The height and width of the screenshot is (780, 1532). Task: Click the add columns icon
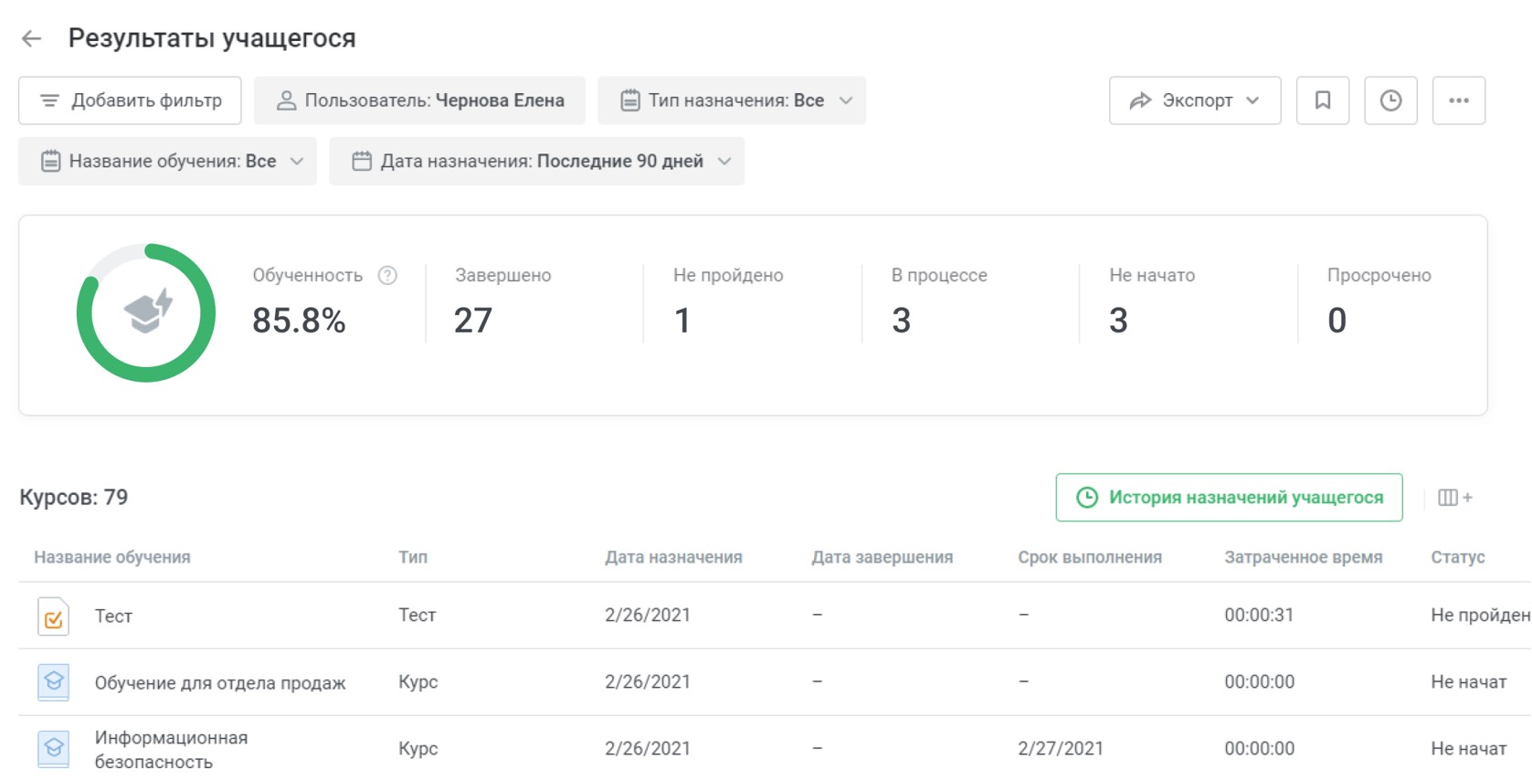(x=1454, y=498)
